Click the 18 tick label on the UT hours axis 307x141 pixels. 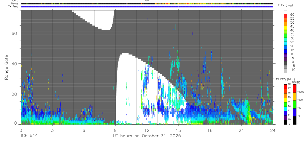(210, 130)
